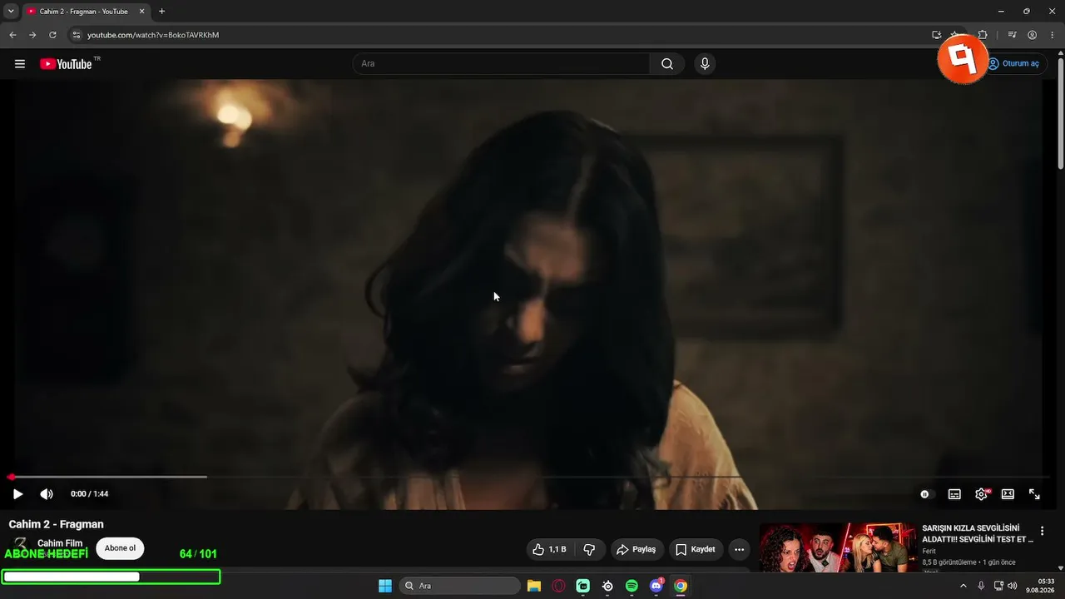Open a new browser tab
Image resolution: width=1065 pixels, height=599 pixels.
(x=161, y=12)
